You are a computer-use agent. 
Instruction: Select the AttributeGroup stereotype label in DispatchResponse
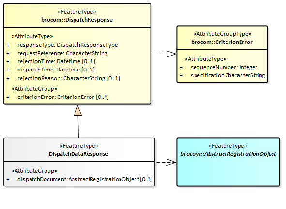click(34, 89)
